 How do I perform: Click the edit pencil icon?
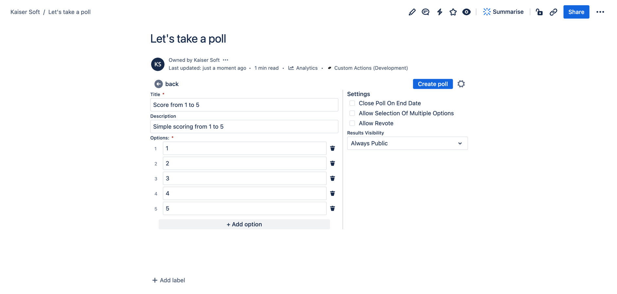coord(412,12)
